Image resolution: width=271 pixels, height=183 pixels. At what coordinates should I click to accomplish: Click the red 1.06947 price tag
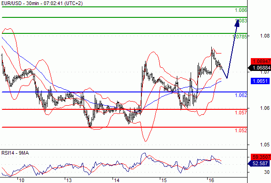tap(261, 61)
